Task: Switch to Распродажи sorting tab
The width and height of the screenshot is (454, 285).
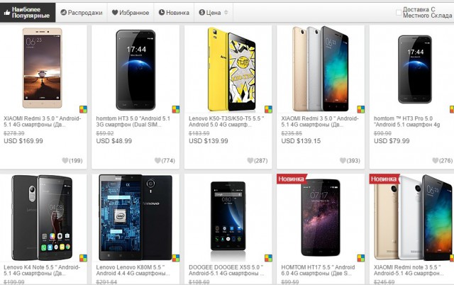Action: (x=82, y=13)
